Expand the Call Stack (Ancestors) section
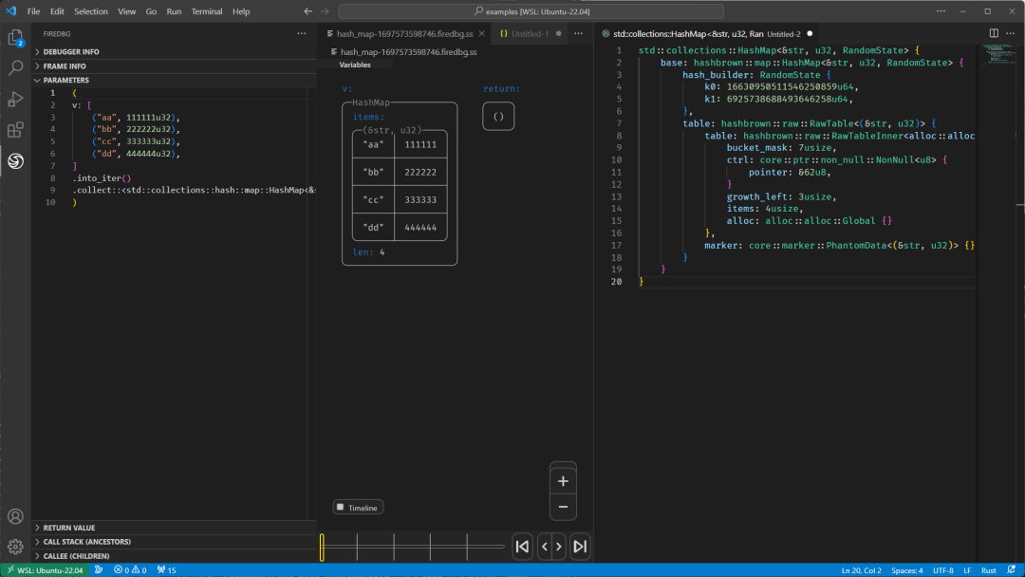The image size is (1025, 577). point(87,542)
